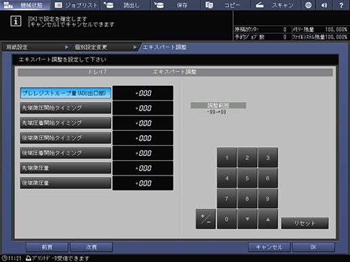Toggle sign with the +/- key
The image size is (350, 262).
coord(206,219)
